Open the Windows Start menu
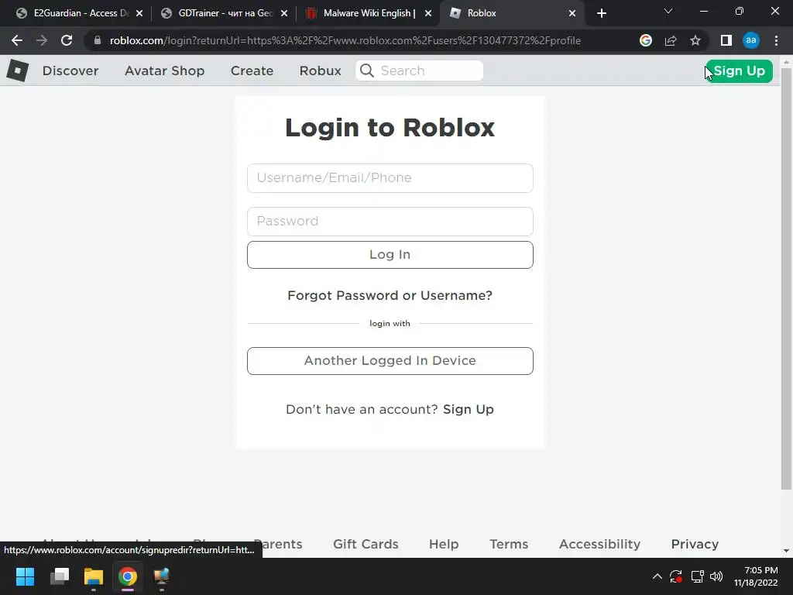 point(25,576)
